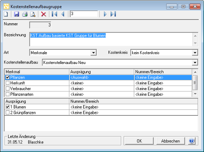Print using the printer icon

tap(25, 14)
